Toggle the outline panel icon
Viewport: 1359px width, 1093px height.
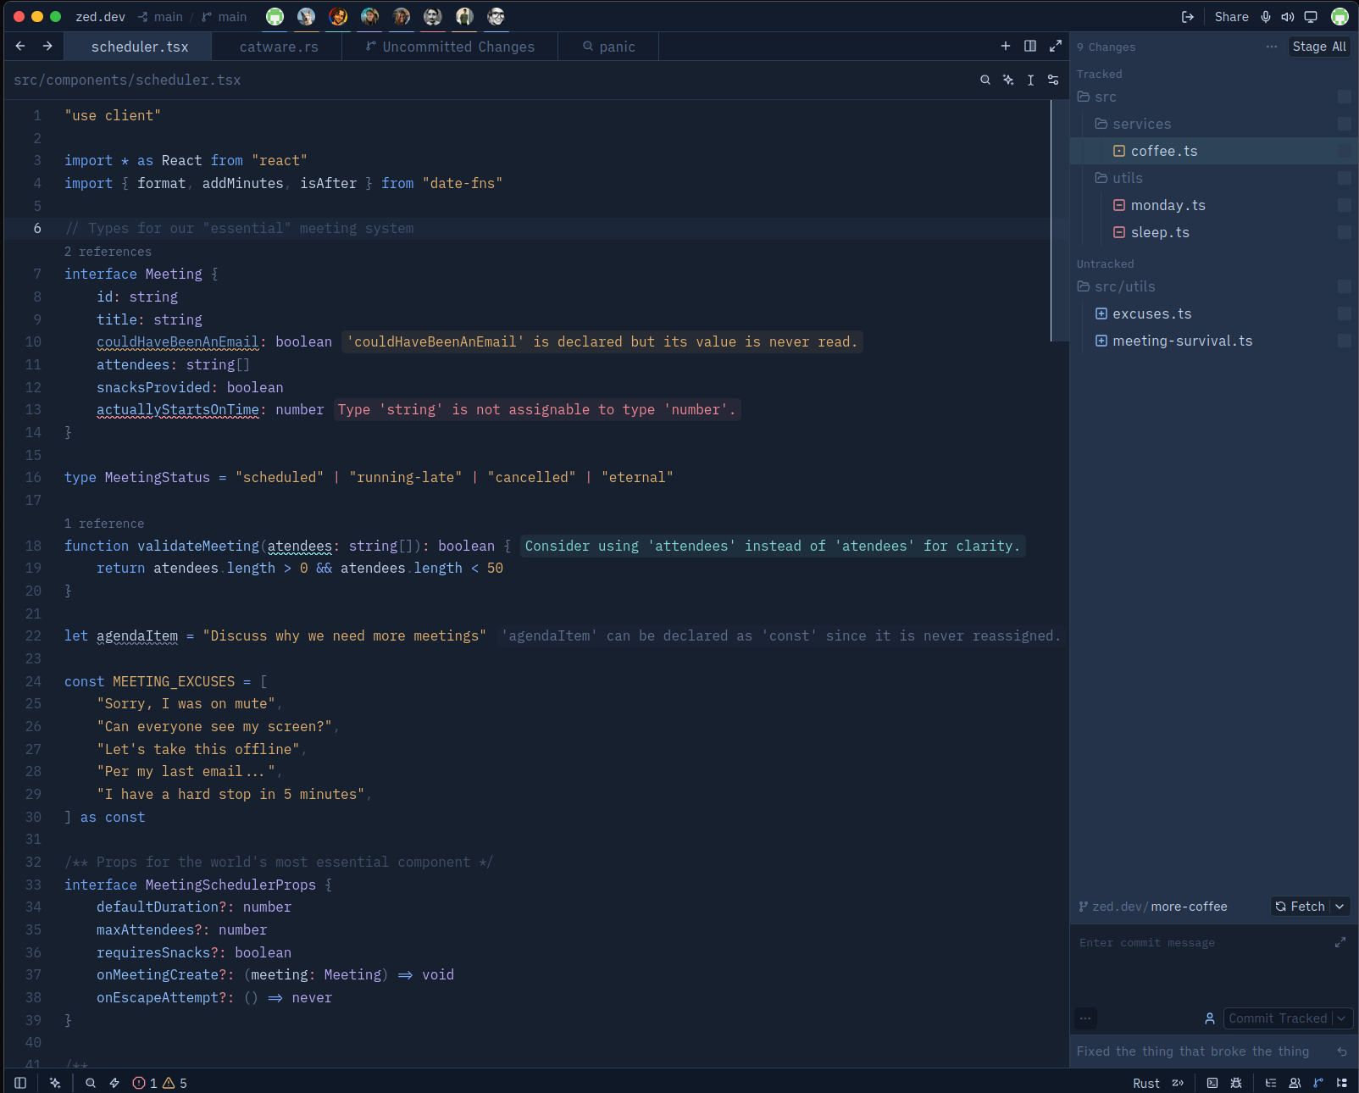[x=1271, y=1083]
